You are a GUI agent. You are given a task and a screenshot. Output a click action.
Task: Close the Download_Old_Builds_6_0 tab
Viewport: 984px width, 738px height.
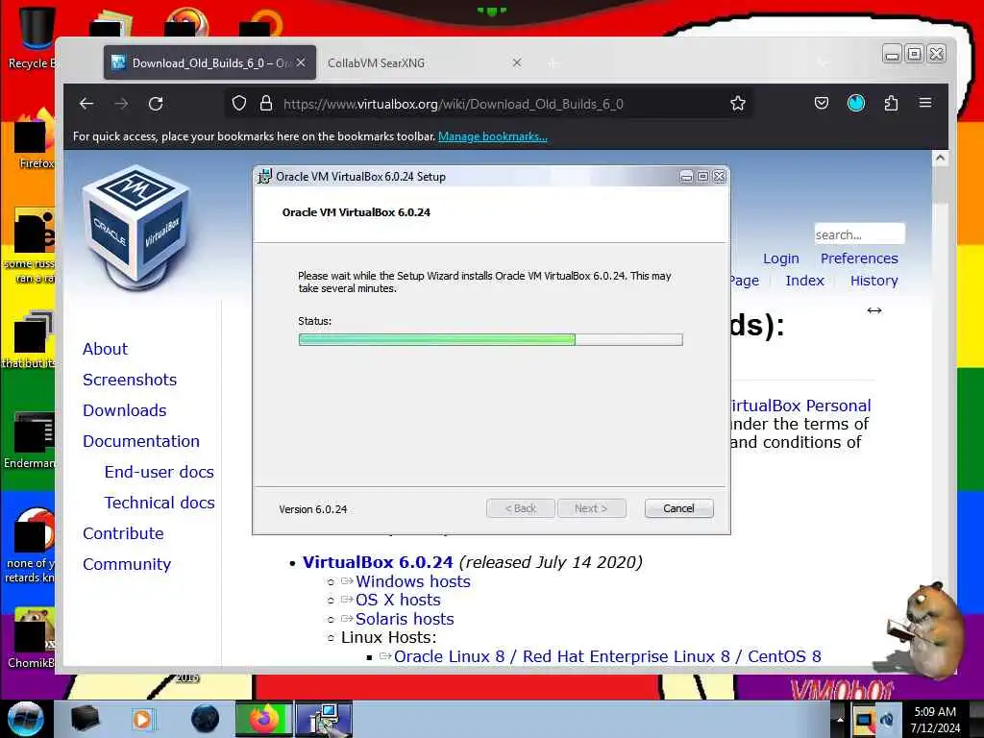point(301,62)
